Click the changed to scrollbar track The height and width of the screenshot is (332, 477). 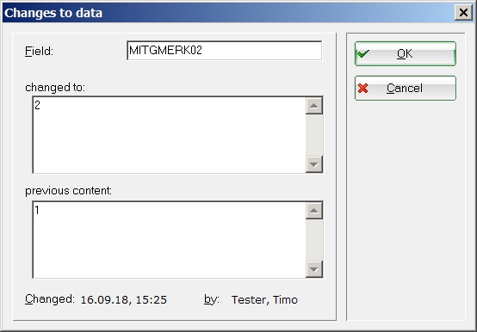pos(314,135)
